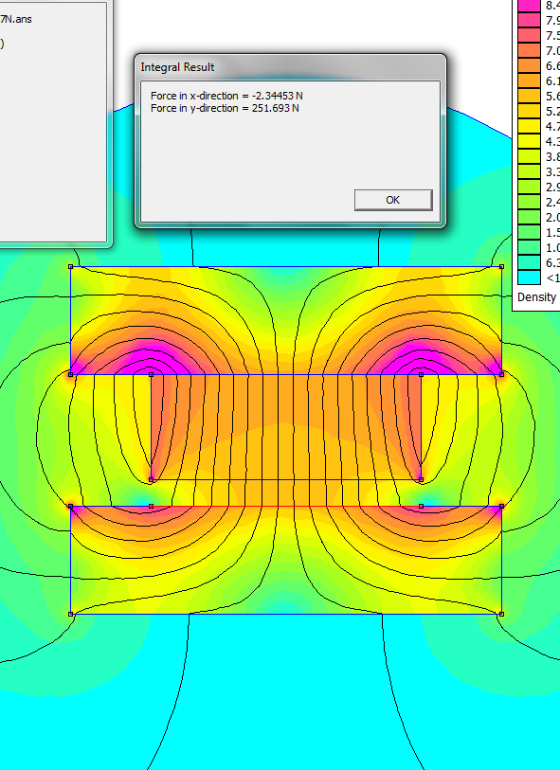Click the yellow 4.7 legend swatch
Image resolution: width=560 pixels, height=770 pixels.
[529, 126]
